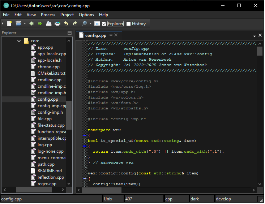Uncheck the Explorer checkbox

point(104,24)
